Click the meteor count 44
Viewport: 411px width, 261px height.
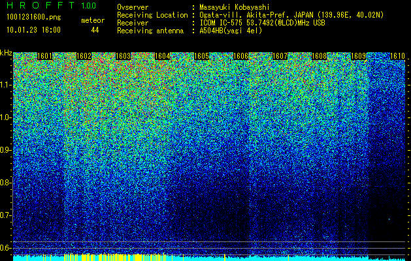click(x=95, y=30)
